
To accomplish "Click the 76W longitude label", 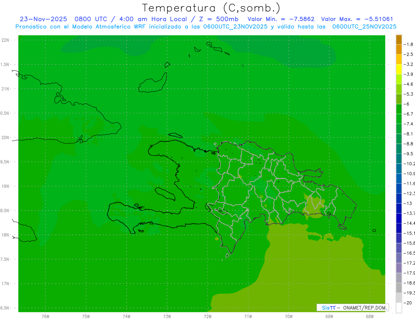I will coord(45,316).
